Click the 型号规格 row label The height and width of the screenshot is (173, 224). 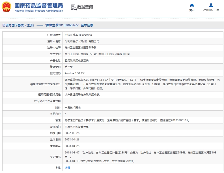point(55,73)
